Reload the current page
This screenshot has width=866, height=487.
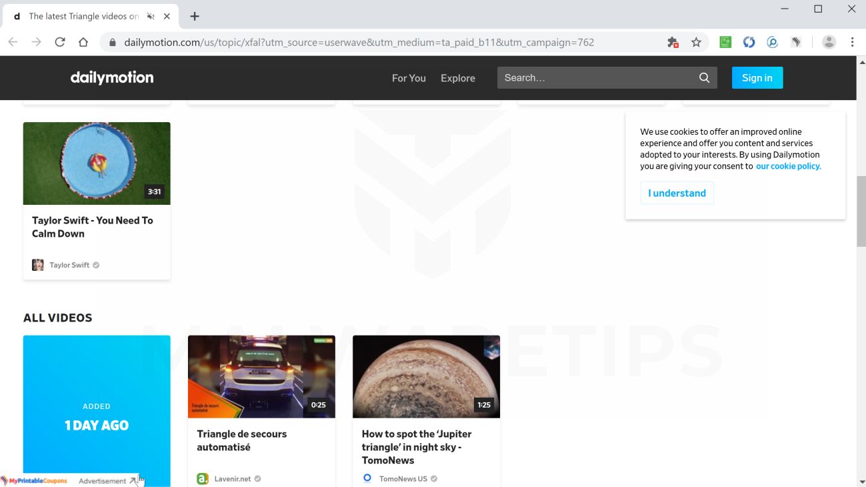pyautogui.click(x=60, y=42)
